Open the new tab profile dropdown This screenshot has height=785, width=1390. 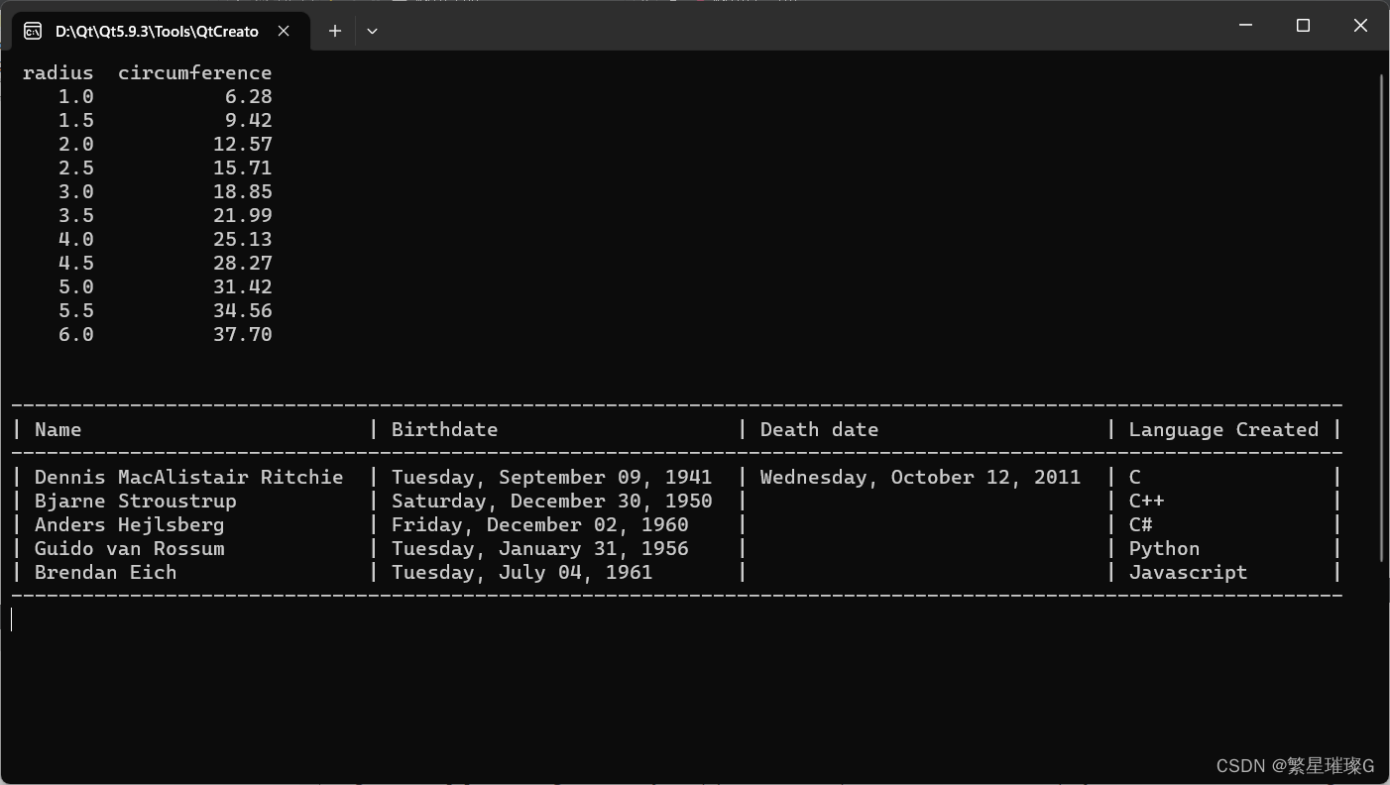(372, 31)
